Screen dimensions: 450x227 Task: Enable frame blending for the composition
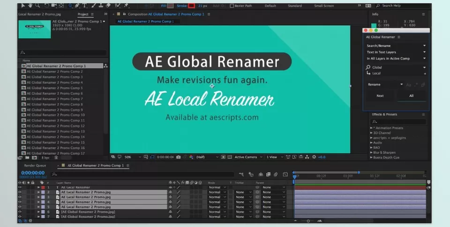pos(268,174)
